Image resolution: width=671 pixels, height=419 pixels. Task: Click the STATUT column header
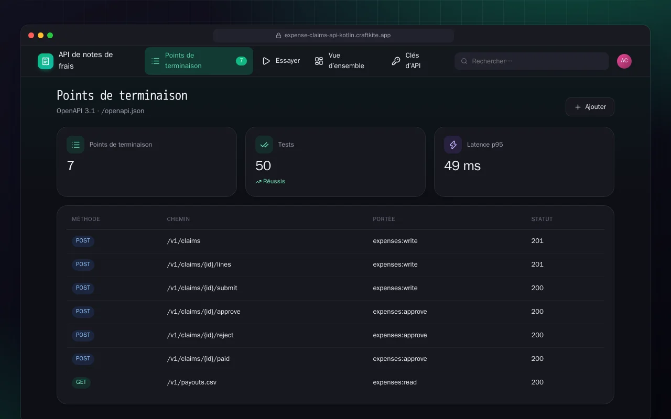click(x=542, y=219)
